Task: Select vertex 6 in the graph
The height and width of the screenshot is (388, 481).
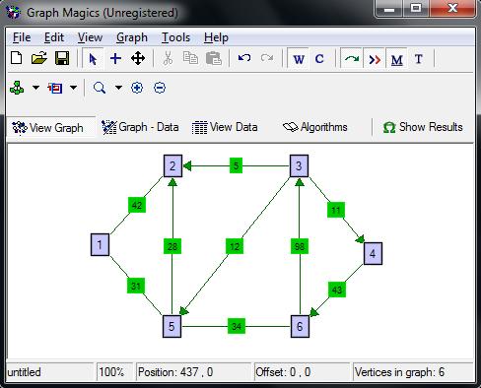Action: (300, 326)
